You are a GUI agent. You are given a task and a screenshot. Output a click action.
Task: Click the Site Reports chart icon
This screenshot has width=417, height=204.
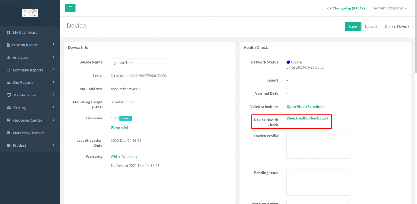tap(8, 82)
